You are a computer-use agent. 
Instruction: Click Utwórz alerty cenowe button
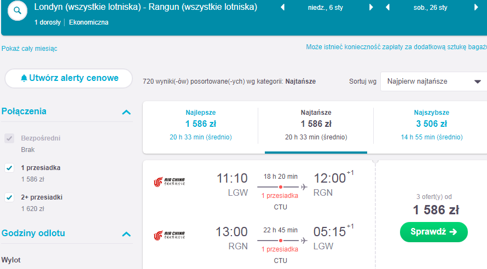[68, 78]
